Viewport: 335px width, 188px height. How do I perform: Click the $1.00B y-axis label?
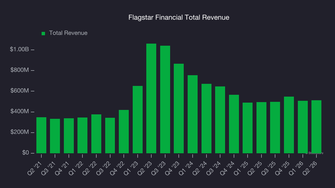19,49
